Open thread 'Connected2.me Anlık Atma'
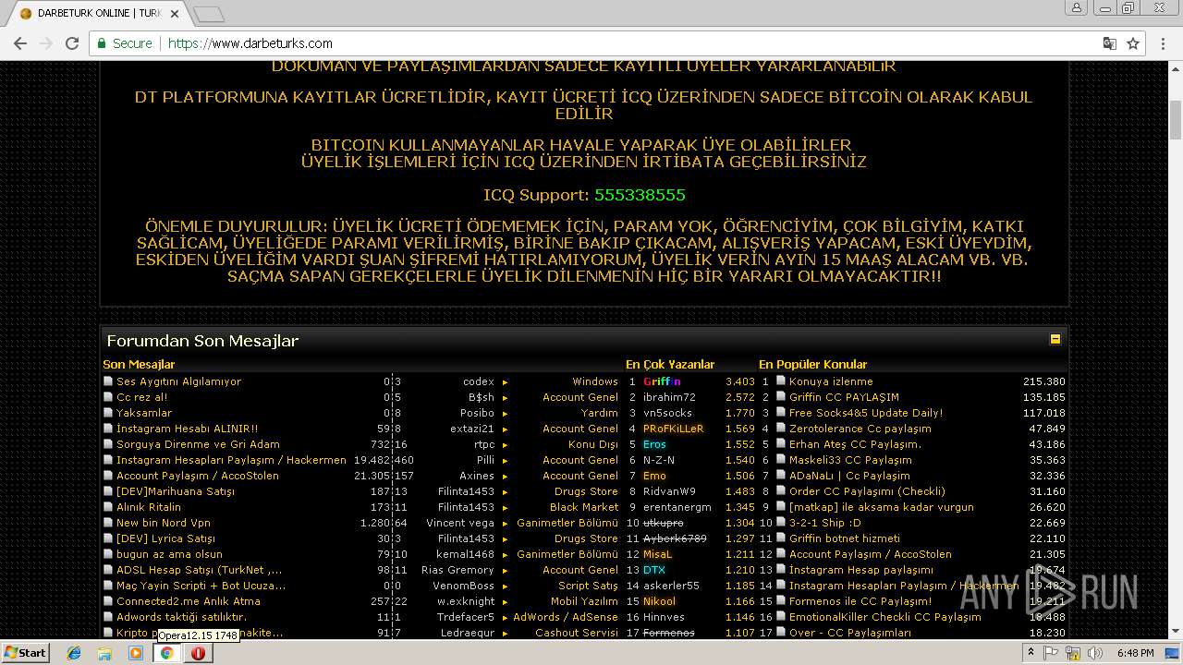1183x665 pixels. 189,601
